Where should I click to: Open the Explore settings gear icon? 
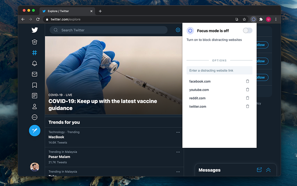tap(178, 30)
